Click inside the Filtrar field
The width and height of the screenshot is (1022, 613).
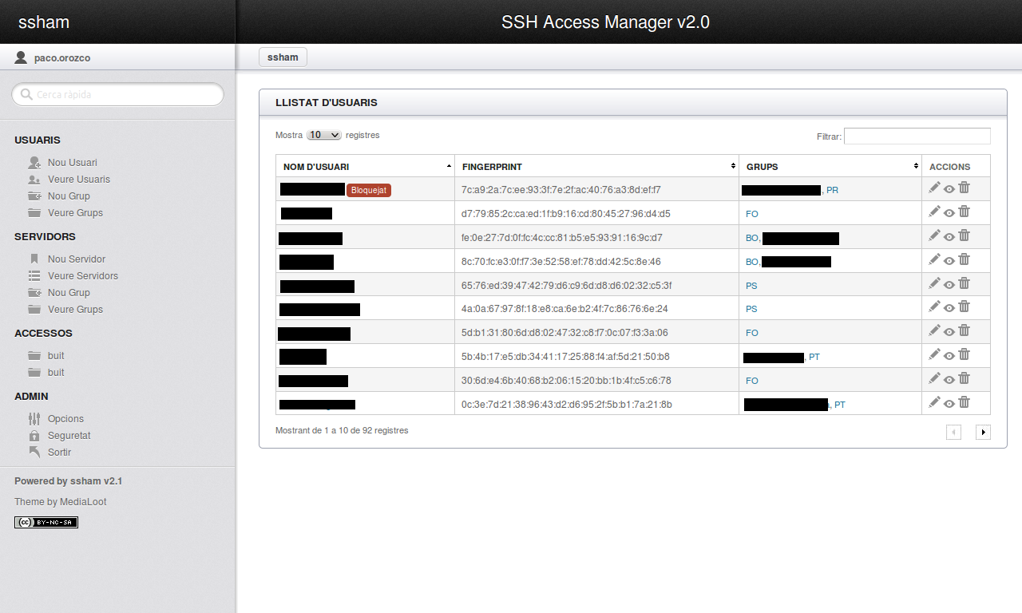pos(917,136)
